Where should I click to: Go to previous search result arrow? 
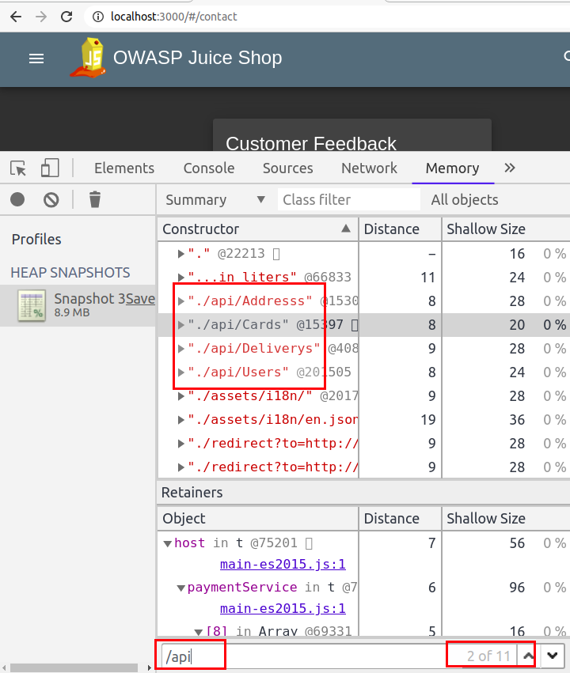(529, 656)
